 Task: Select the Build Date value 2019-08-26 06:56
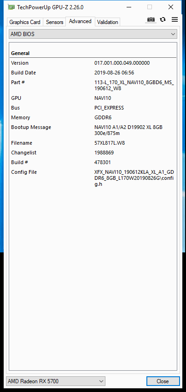pyautogui.click(x=114, y=73)
